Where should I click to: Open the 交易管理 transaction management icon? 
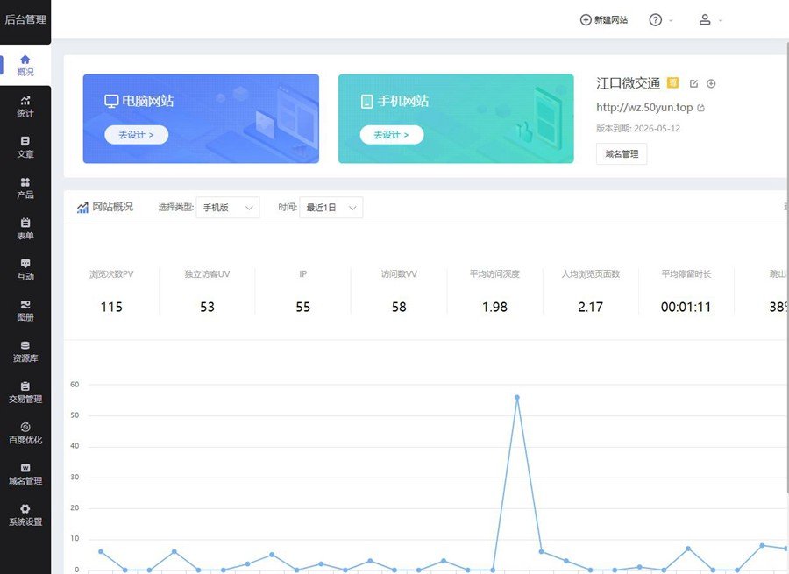(25, 386)
